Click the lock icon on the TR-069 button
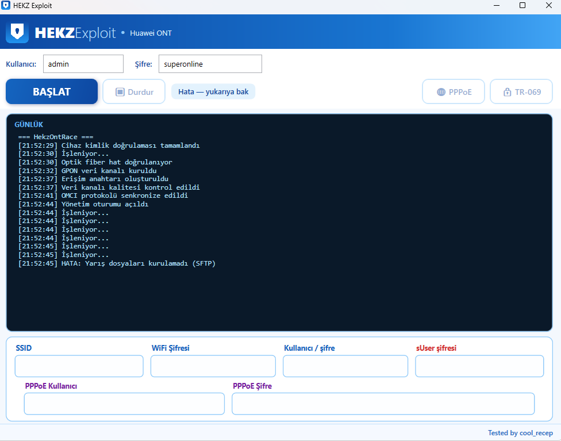 (x=507, y=92)
